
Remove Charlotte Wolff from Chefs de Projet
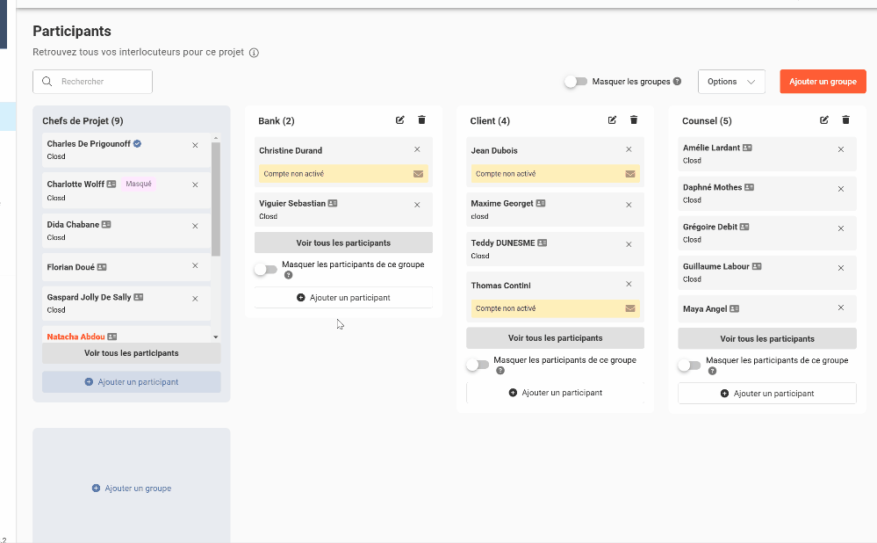(x=195, y=185)
